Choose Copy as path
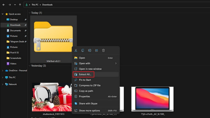Image resolution: width=210 pixels, height=118 pixels. pyautogui.click(x=95, y=91)
